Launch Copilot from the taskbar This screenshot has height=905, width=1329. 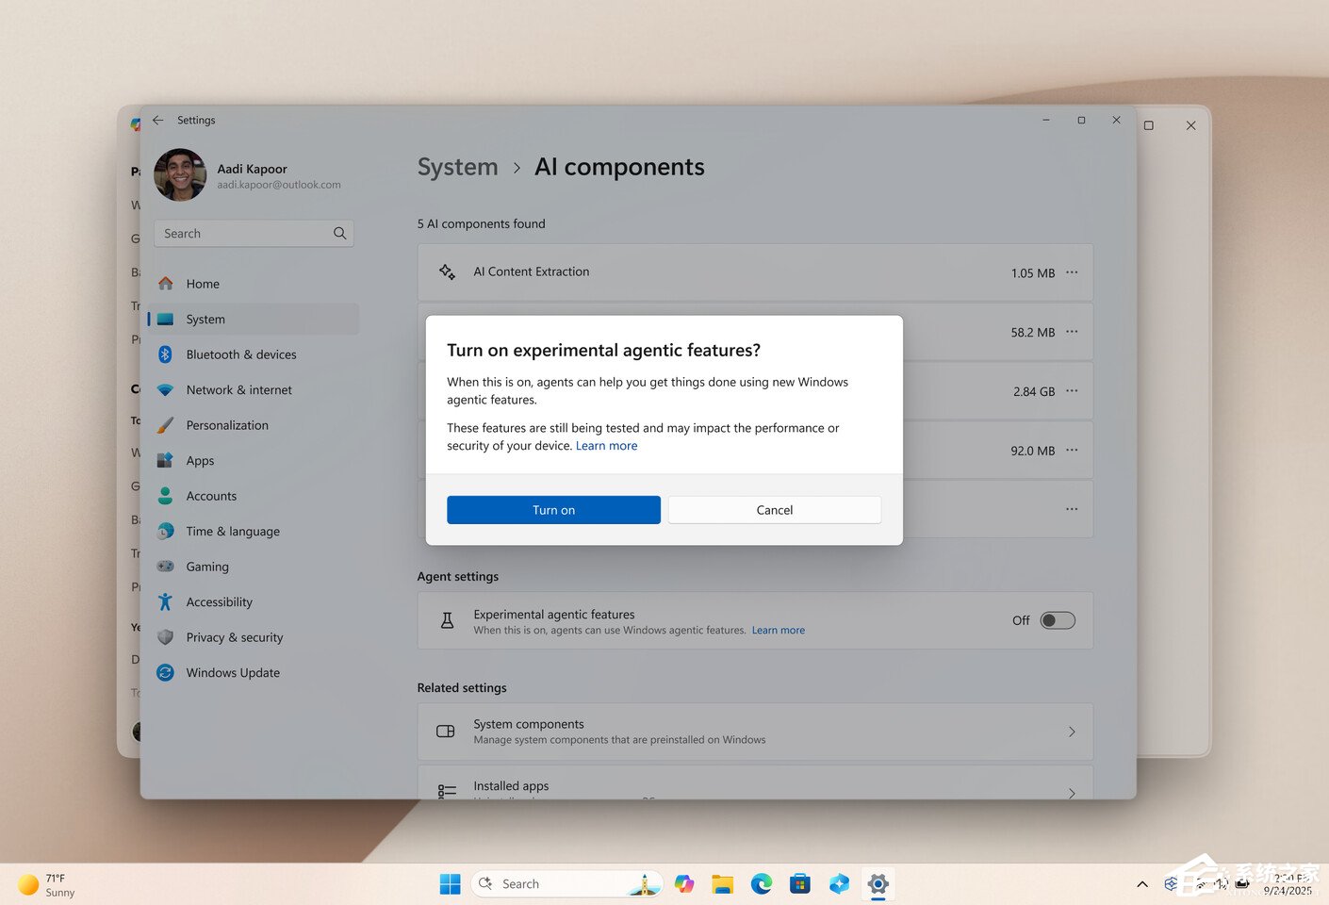(x=684, y=883)
